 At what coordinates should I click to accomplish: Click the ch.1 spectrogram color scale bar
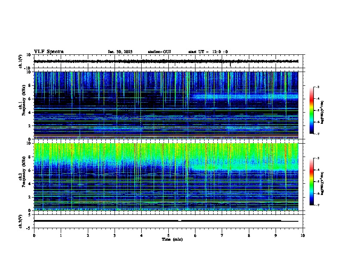(312, 110)
